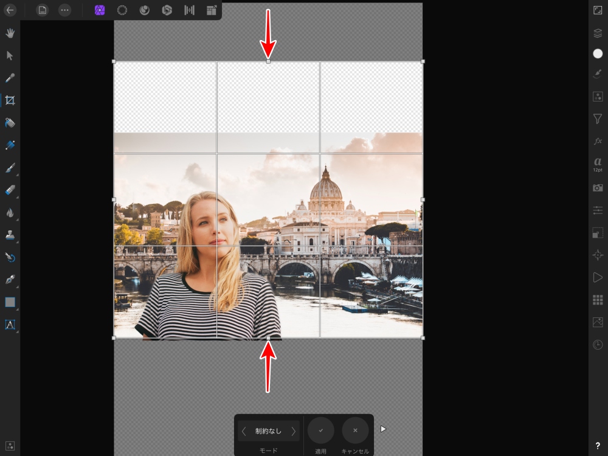
Task: Select the Crop tool
Action: tap(10, 100)
